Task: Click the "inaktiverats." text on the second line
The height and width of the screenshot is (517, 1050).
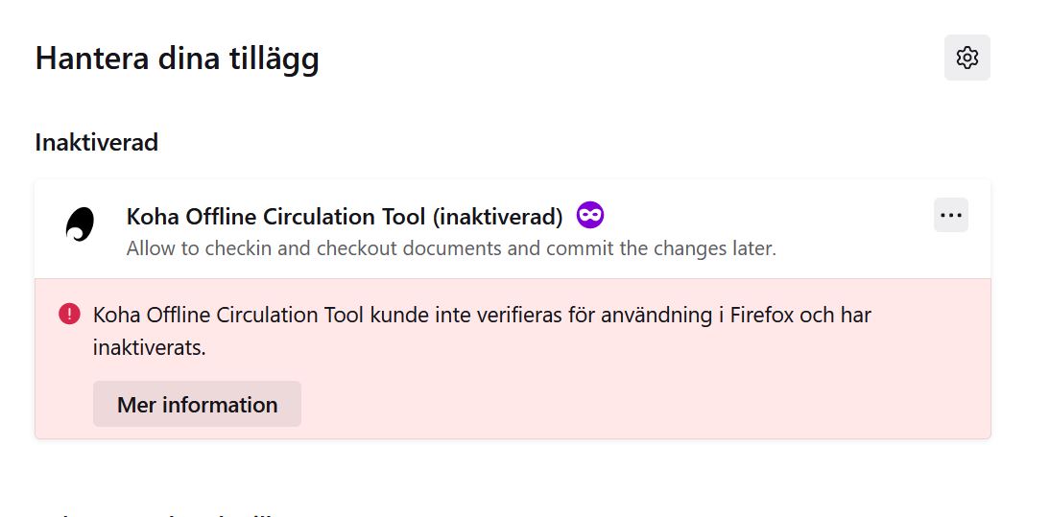Action: pyautogui.click(x=150, y=347)
